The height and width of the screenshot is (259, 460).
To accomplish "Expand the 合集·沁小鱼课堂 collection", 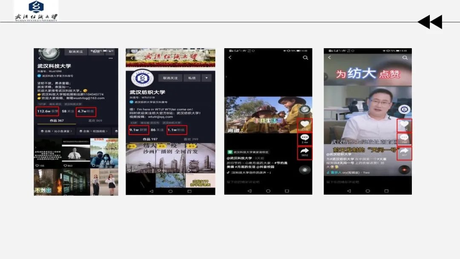I will pyautogui.click(x=56, y=131).
